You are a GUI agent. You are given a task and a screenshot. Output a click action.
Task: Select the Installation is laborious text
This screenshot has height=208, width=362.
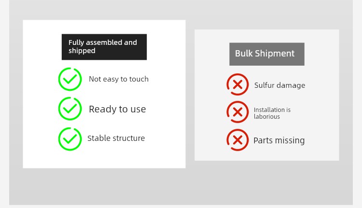(x=272, y=113)
